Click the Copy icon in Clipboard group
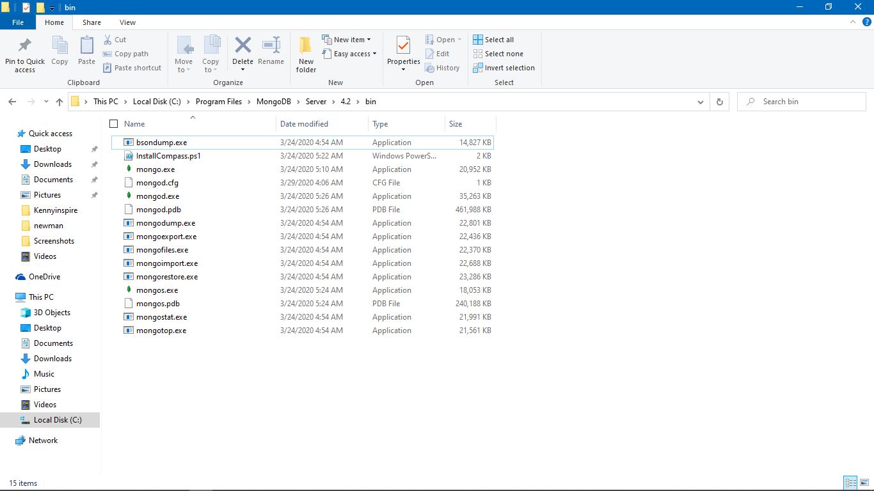This screenshot has height=491, width=874. pyautogui.click(x=60, y=46)
